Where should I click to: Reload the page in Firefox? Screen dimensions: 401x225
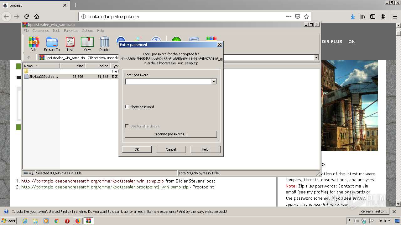(x=27, y=17)
